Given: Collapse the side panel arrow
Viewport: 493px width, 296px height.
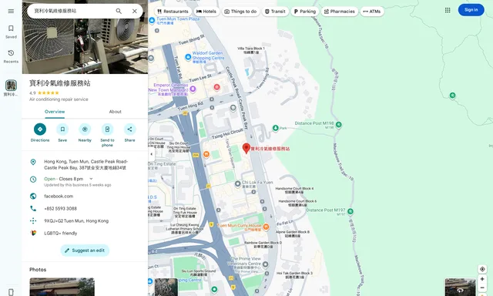Looking at the screenshot, I should coord(151,154).
